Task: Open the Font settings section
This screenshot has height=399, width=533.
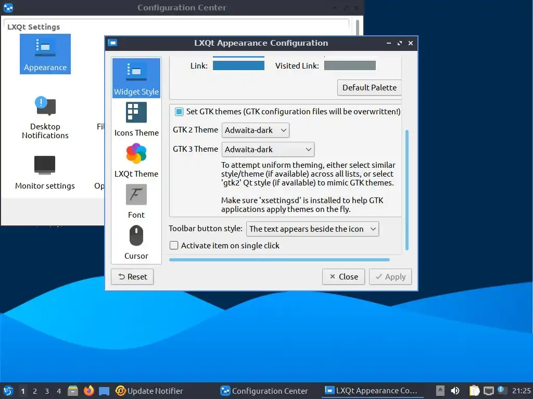Action: pyautogui.click(x=136, y=201)
